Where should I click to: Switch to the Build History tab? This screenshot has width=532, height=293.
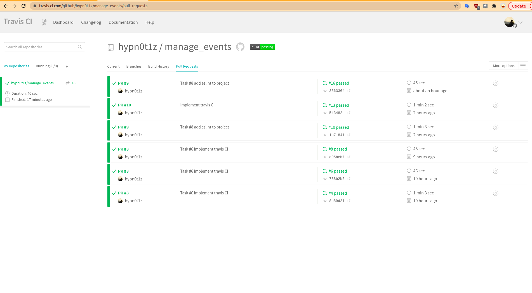(159, 66)
